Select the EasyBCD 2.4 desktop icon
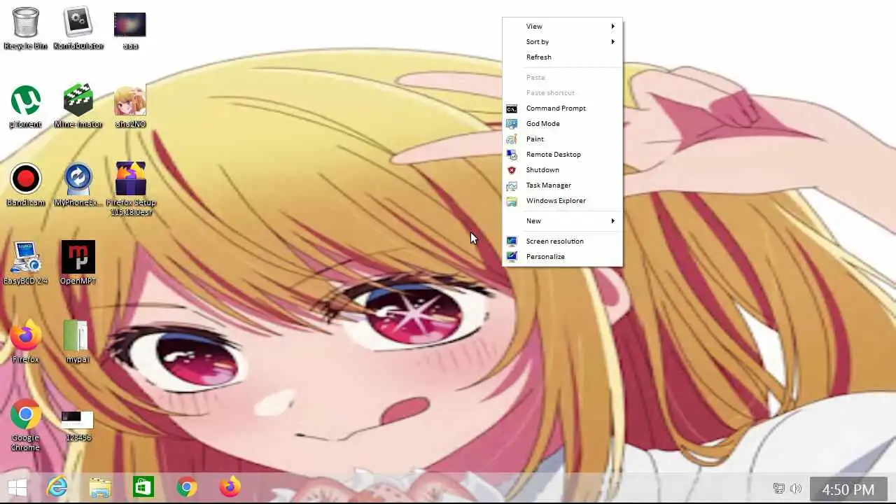 point(26,263)
